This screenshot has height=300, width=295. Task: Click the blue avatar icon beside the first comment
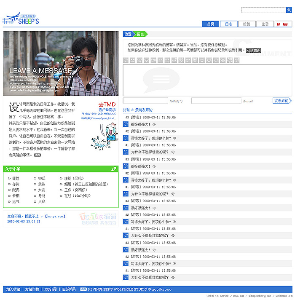(126, 124)
